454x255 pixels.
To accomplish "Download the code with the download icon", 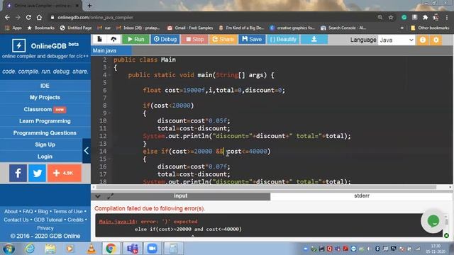I will click(x=314, y=39).
